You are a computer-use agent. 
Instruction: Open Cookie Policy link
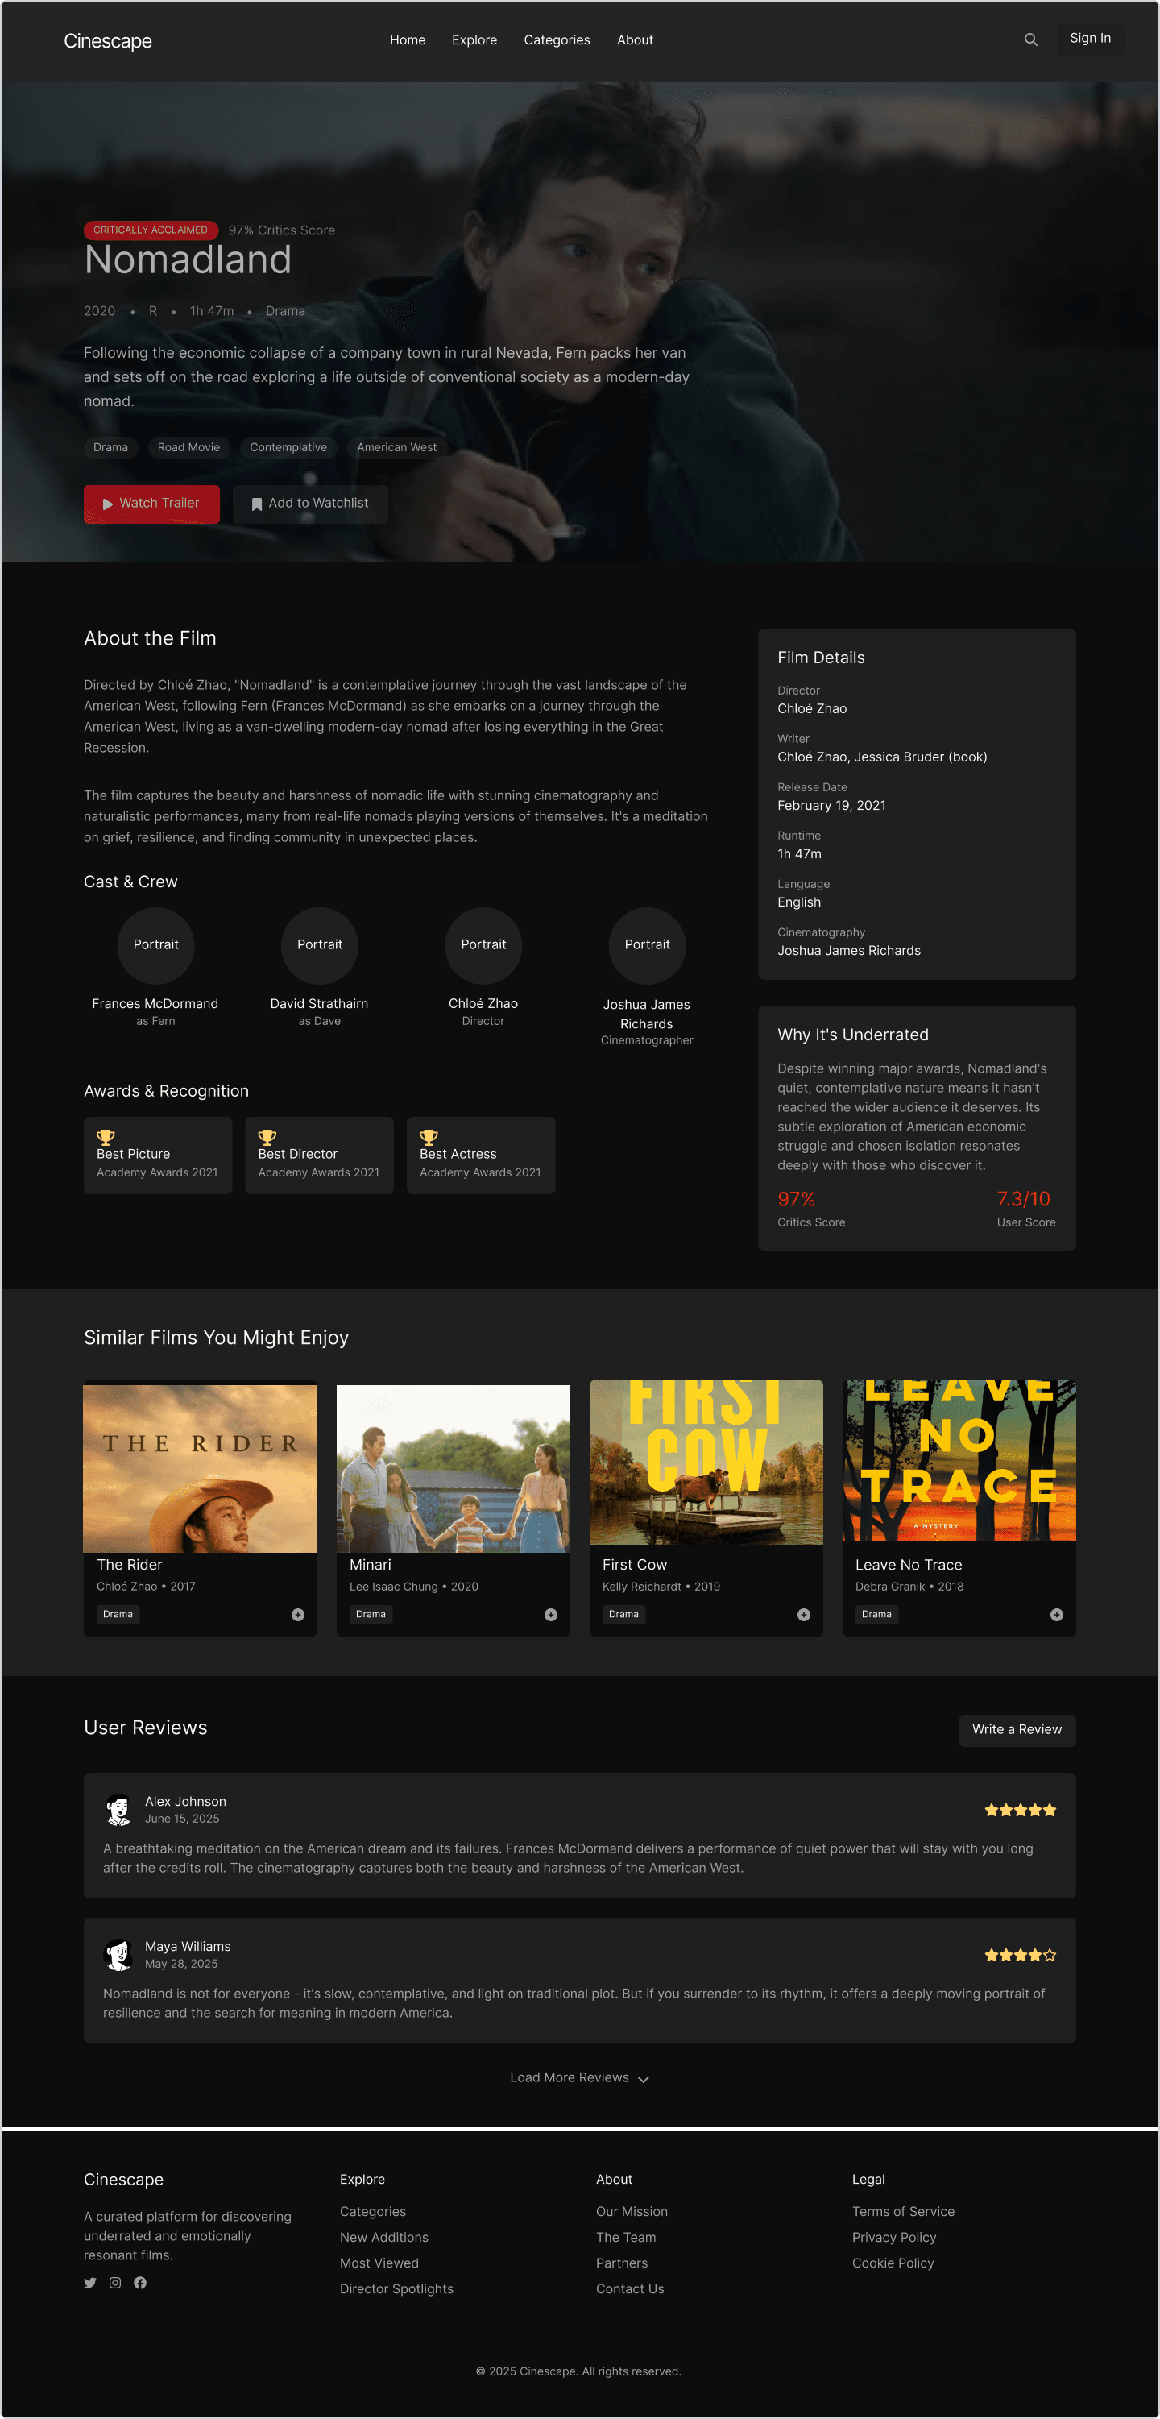click(x=893, y=2263)
